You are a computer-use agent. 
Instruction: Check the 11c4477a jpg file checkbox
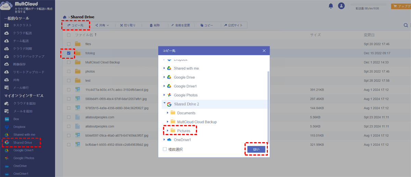69,90
